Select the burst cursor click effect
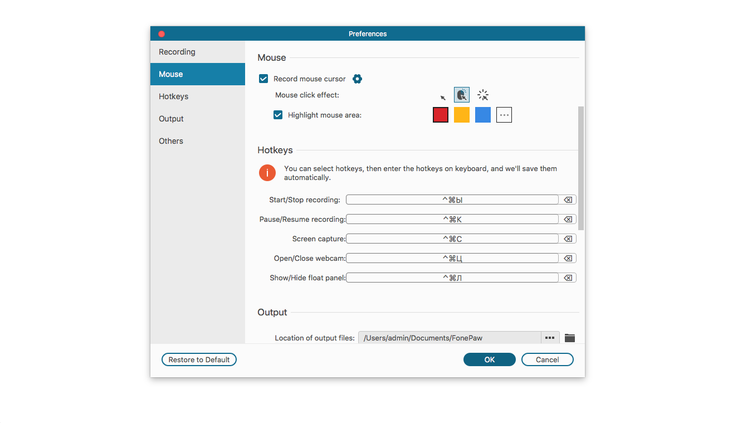Screen dimensions: 747x423 (x=483, y=95)
